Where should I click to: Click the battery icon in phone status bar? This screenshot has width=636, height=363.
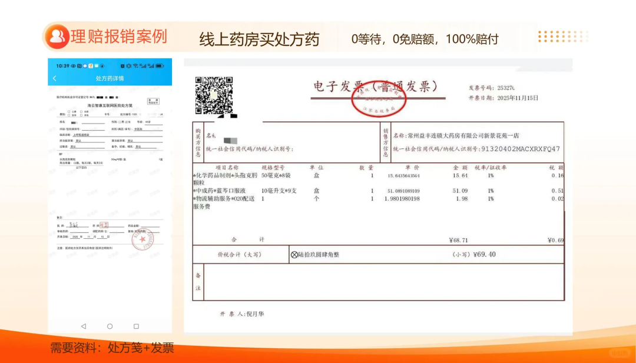click(161, 65)
